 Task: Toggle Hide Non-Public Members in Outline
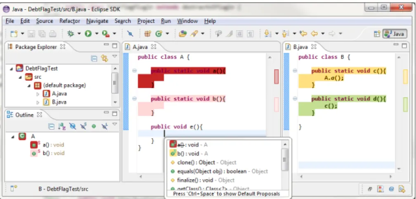click(94, 127)
